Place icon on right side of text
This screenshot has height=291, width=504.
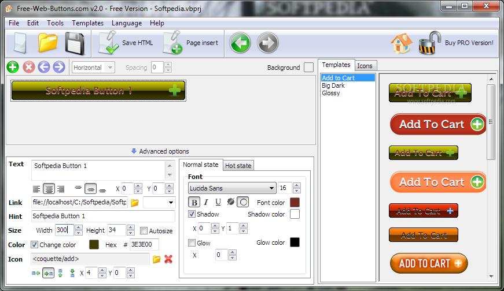coord(48,273)
